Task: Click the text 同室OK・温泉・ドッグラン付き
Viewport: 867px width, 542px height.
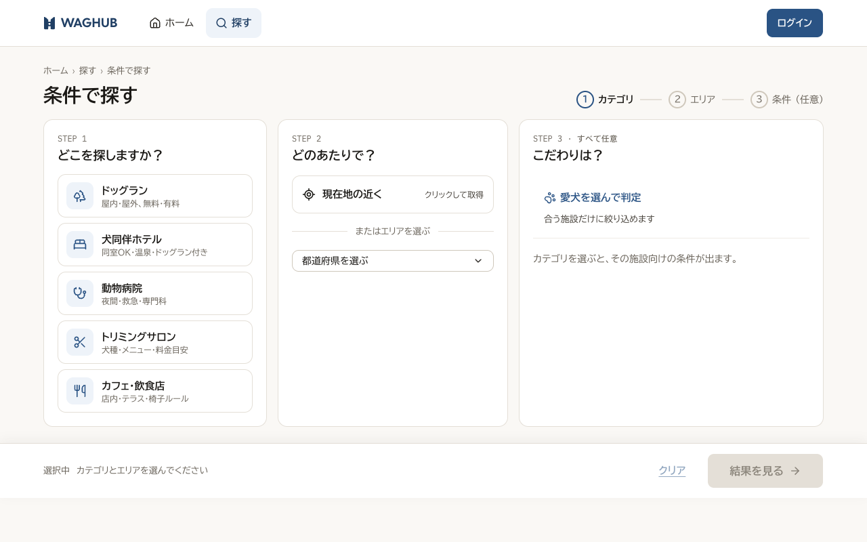Action: 154,253
